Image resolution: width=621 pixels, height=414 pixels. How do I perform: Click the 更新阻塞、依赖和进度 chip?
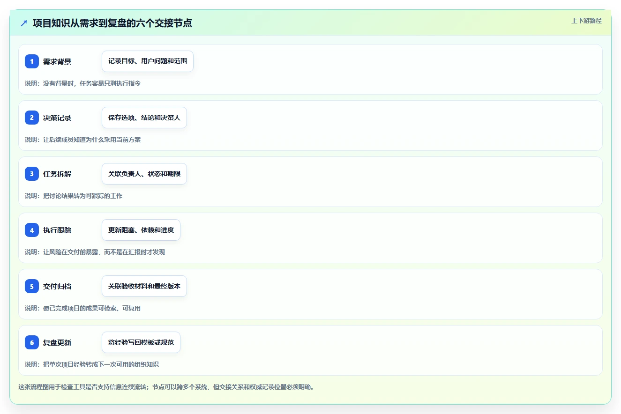[x=141, y=230]
